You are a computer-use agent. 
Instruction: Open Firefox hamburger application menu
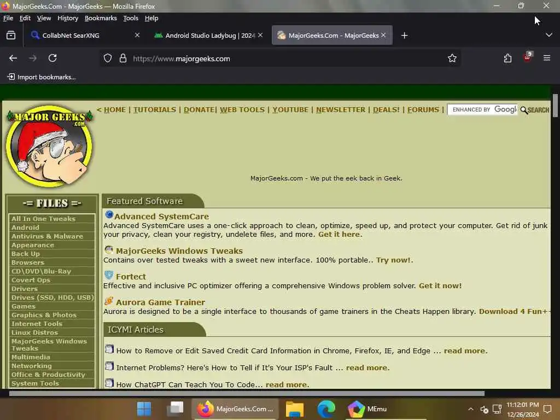(x=547, y=58)
